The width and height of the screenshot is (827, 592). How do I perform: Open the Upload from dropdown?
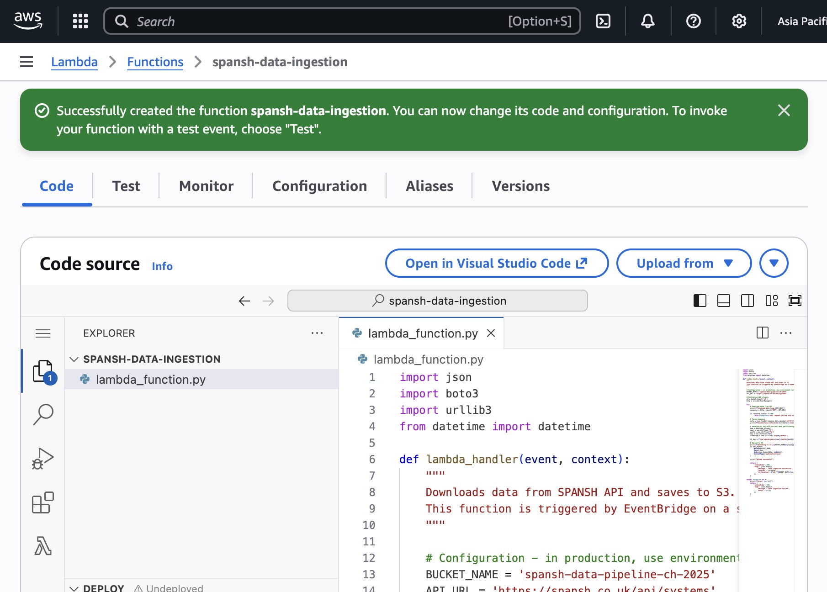(684, 263)
